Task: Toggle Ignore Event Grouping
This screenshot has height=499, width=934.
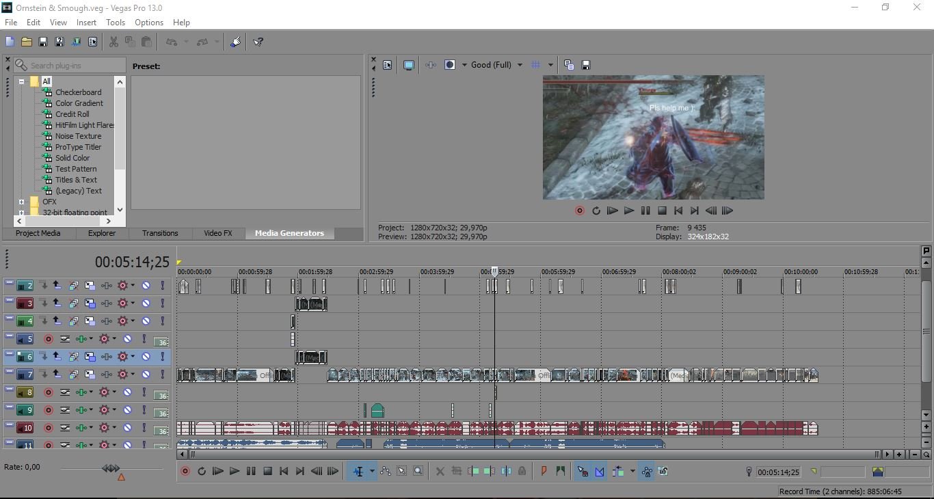Action: coord(663,472)
